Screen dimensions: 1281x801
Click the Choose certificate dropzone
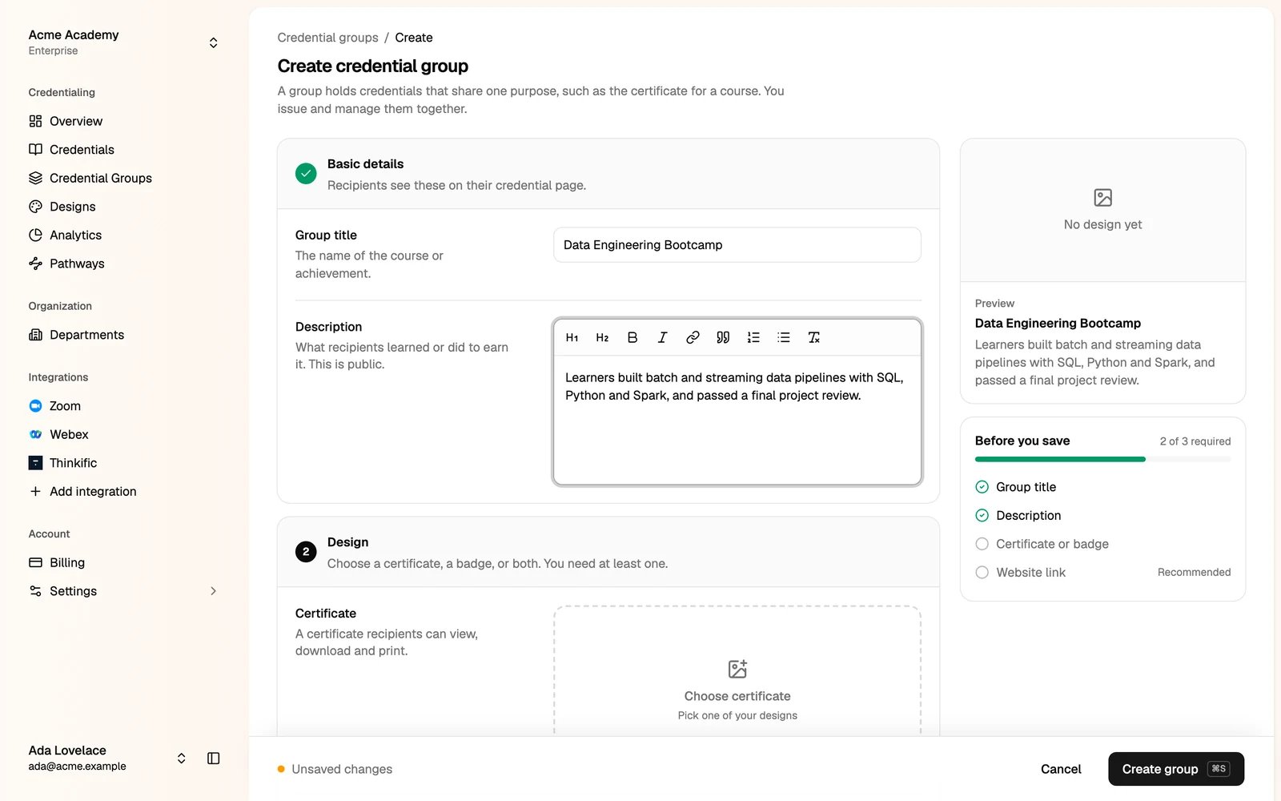(x=737, y=671)
